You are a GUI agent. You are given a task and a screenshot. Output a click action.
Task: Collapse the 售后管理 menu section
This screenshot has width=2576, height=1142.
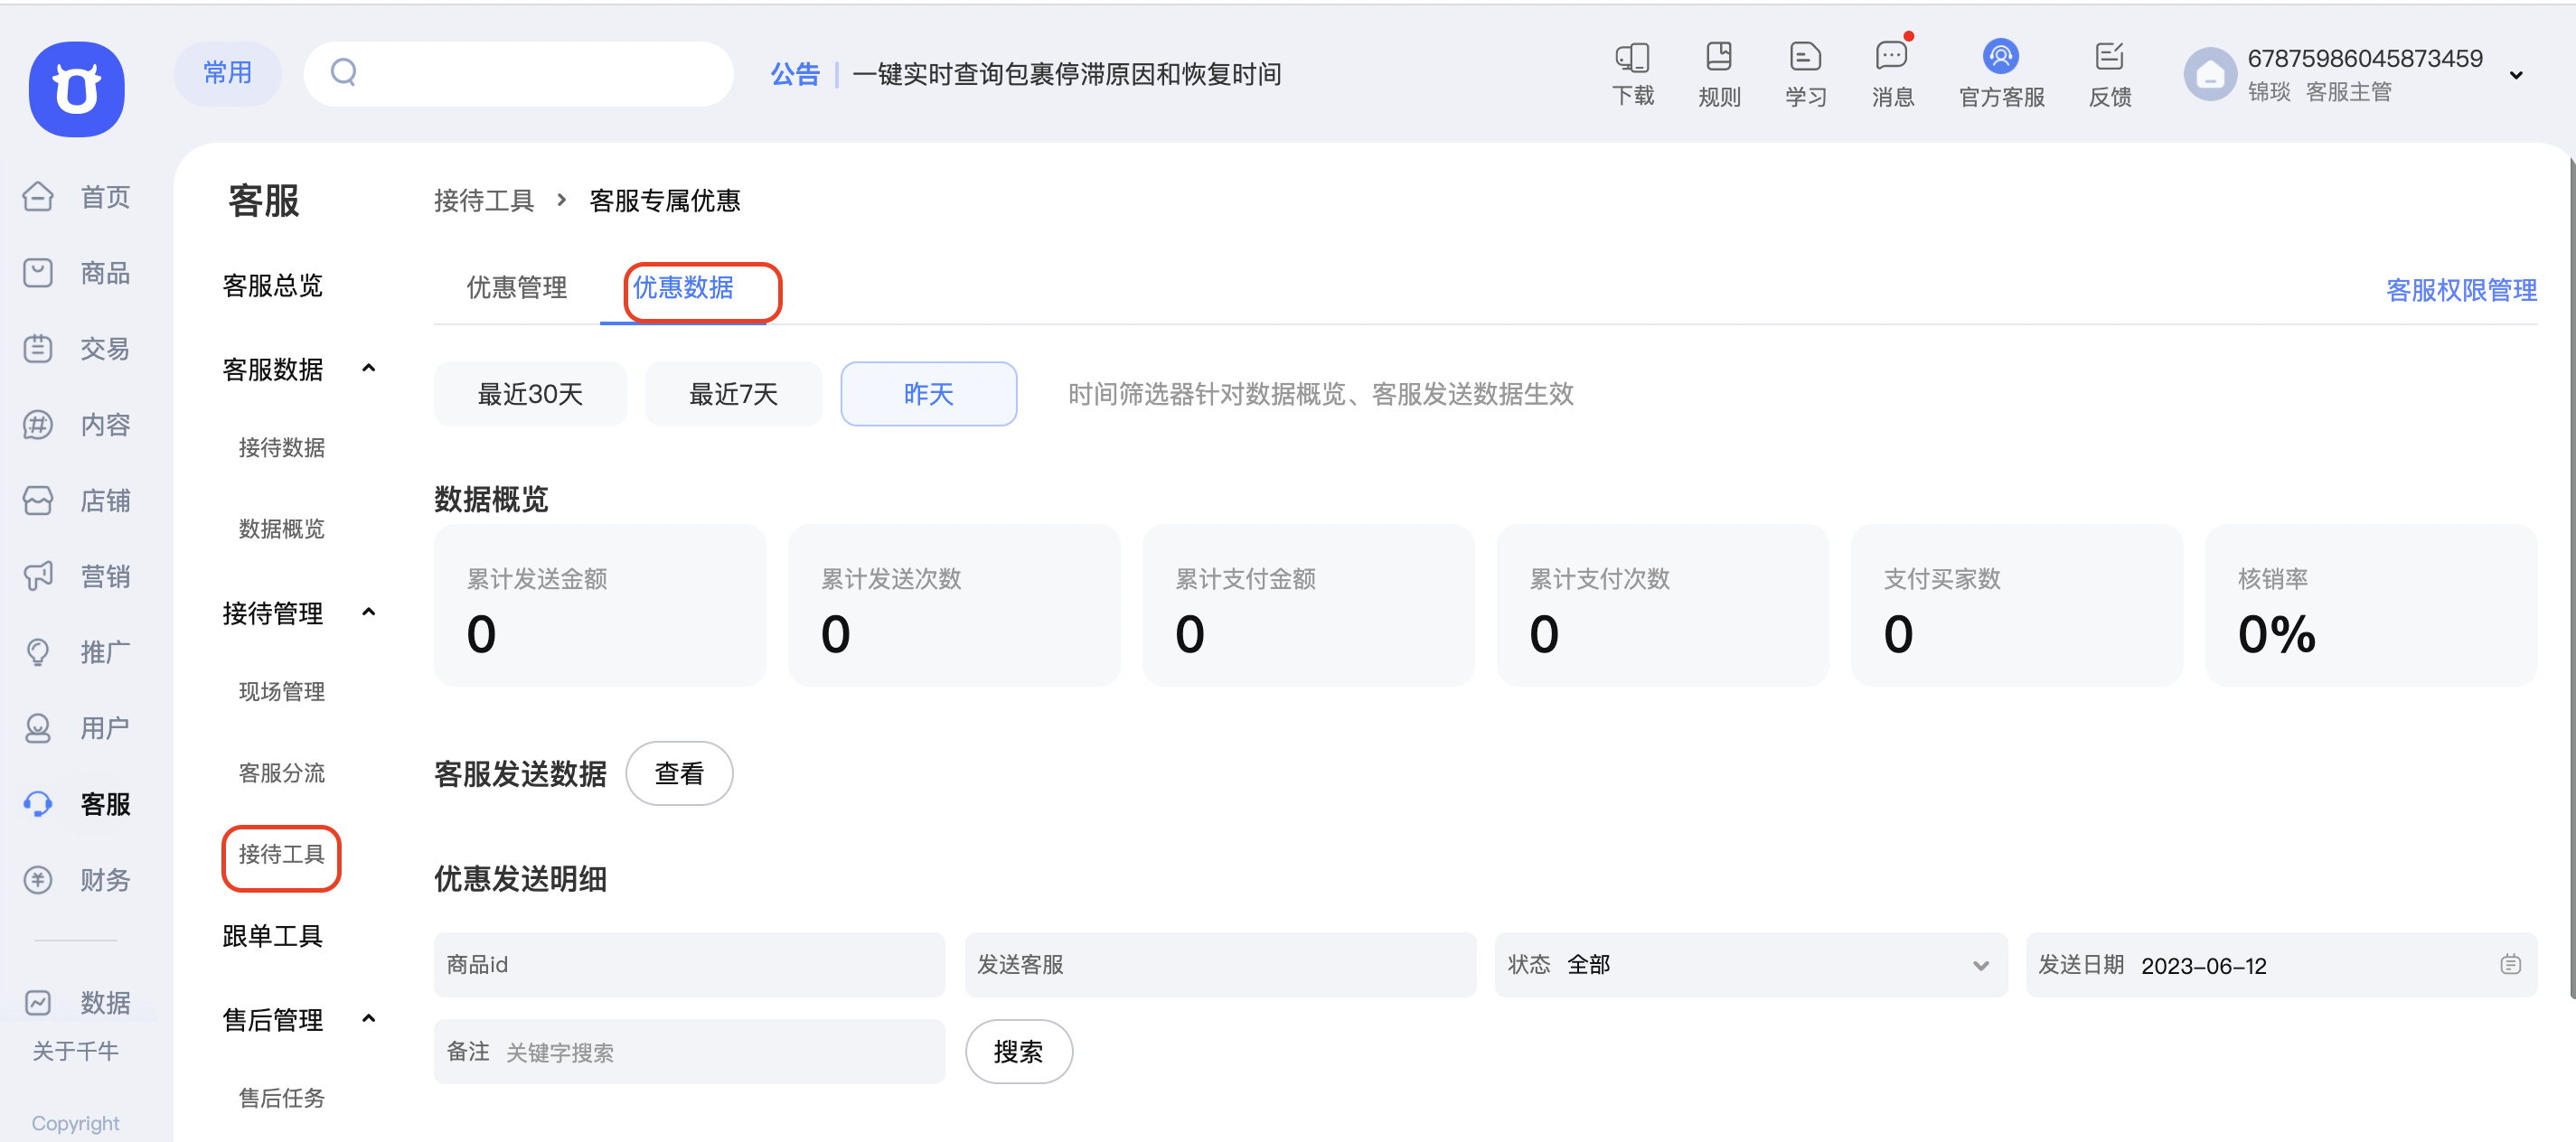pyautogui.click(x=368, y=1019)
